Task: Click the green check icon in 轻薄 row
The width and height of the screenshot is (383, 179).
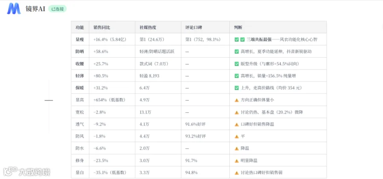Action: pyautogui.click(x=237, y=76)
